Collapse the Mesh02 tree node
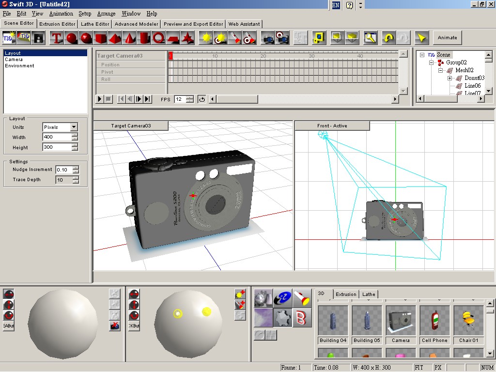The width and height of the screenshot is (496, 372). [x=440, y=70]
